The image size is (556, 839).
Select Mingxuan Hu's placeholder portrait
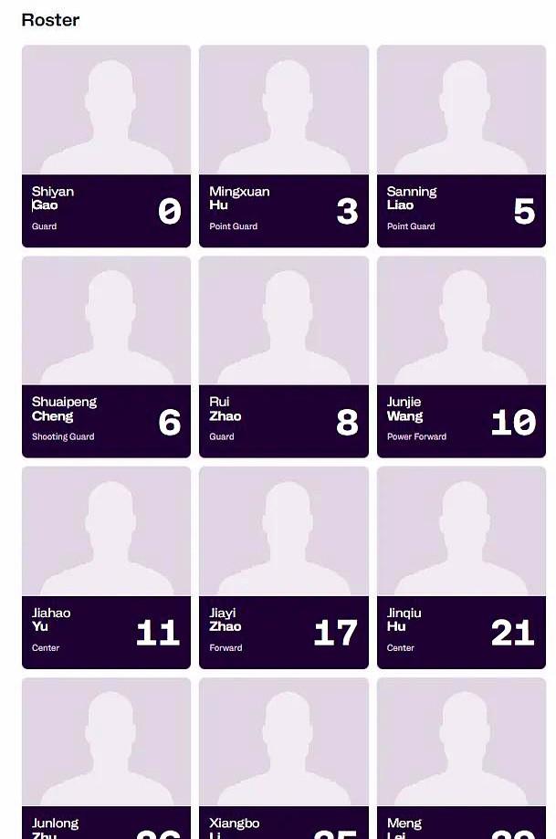click(x=284, y=110)
